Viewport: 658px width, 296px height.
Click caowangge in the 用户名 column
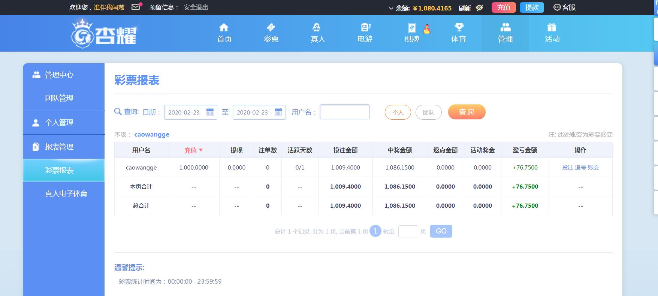point(141,168)
